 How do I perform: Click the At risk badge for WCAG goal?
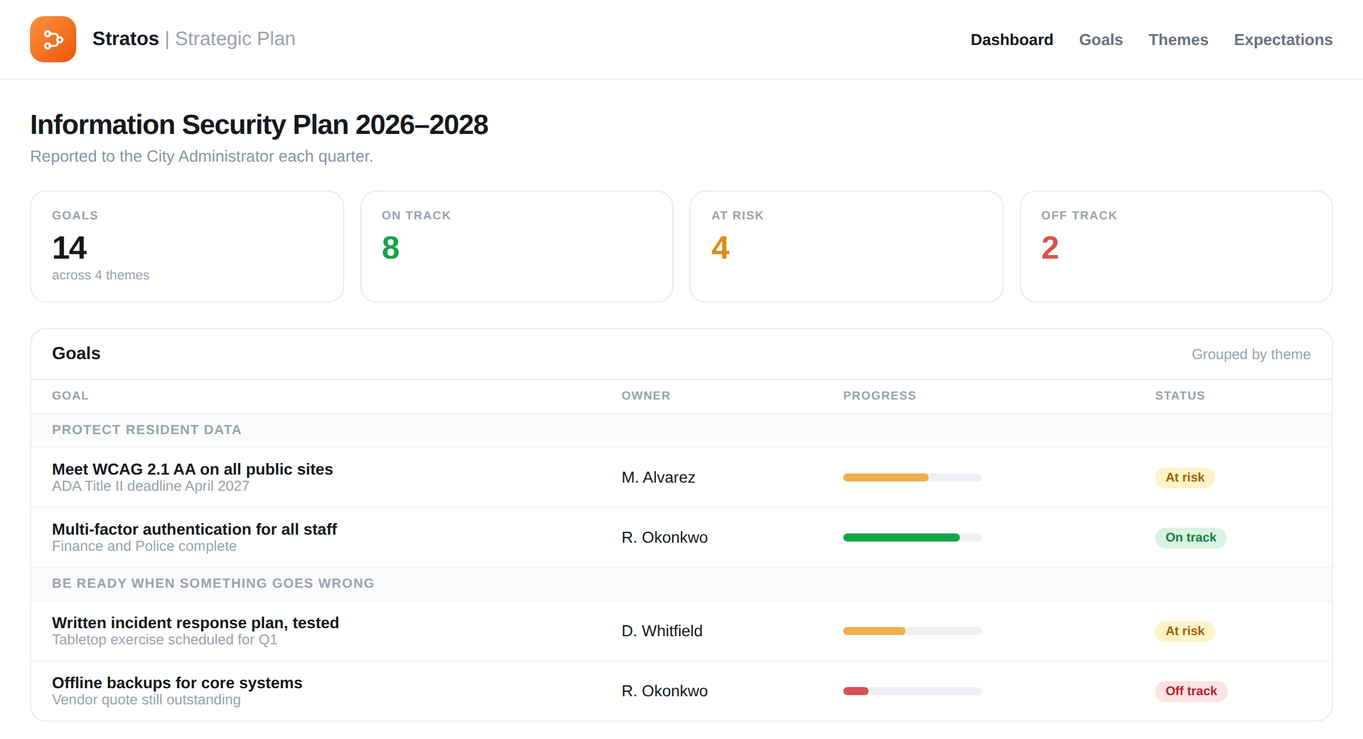pyautogui.click(x=1185, y=477)
